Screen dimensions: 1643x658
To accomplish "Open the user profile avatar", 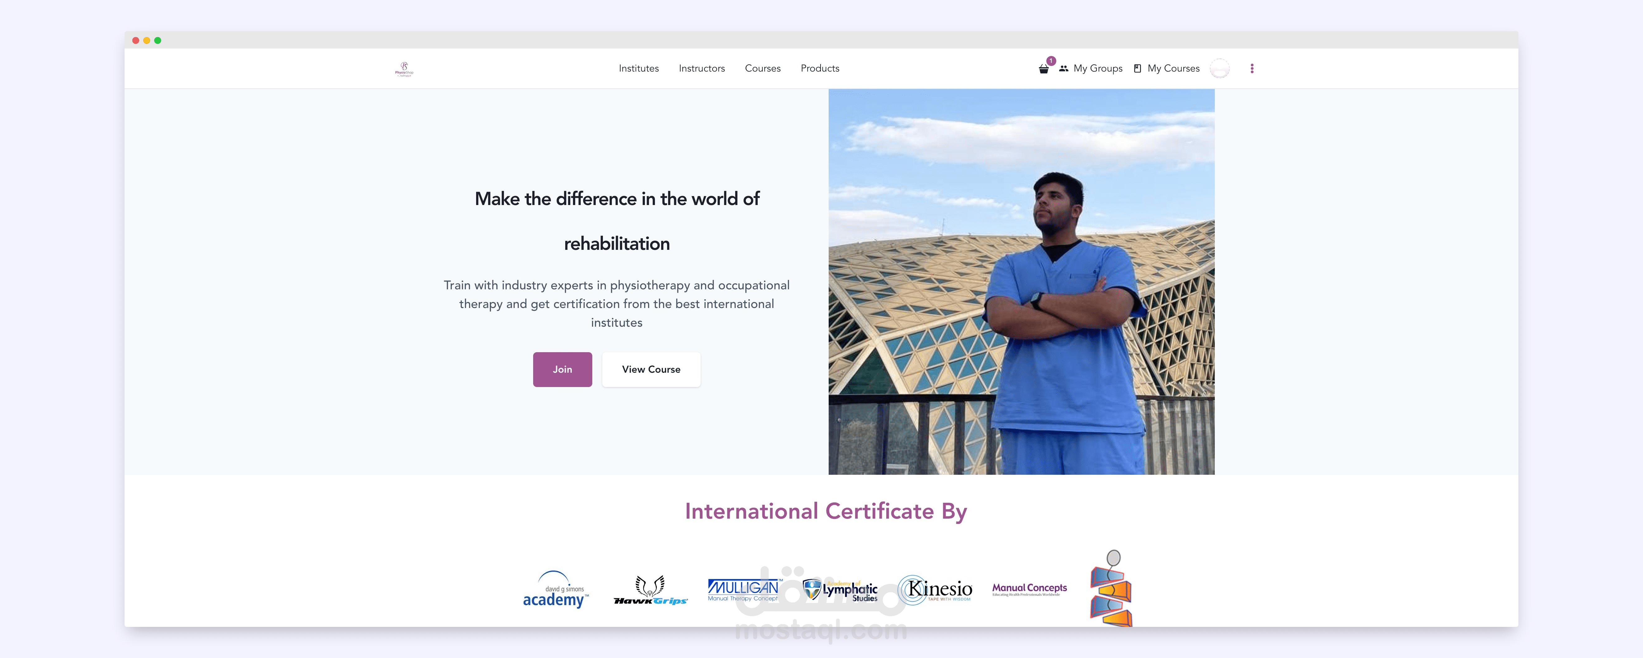I will click(1219, 68).
